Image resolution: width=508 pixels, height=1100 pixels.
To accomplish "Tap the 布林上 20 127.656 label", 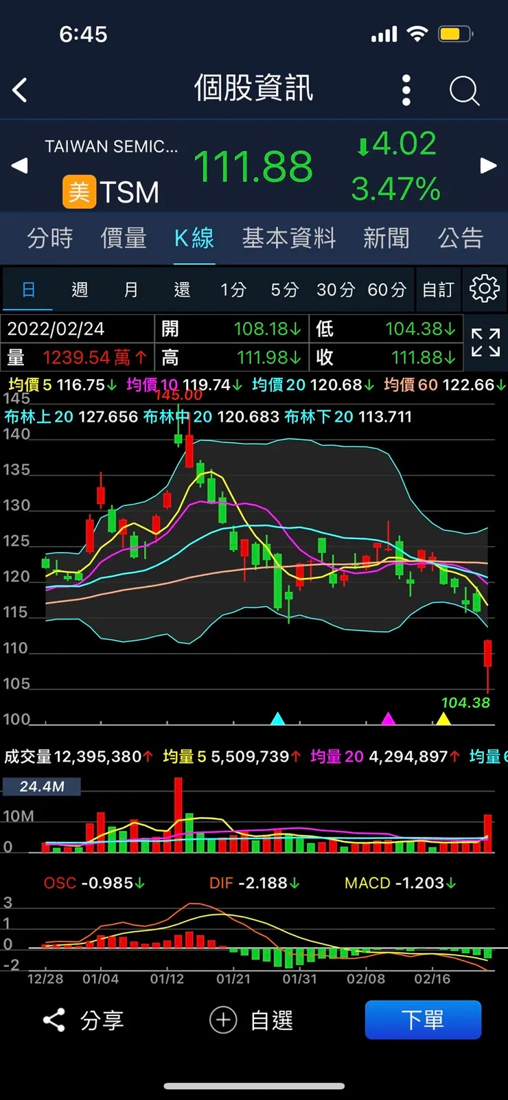I will (x=71, y=417).
